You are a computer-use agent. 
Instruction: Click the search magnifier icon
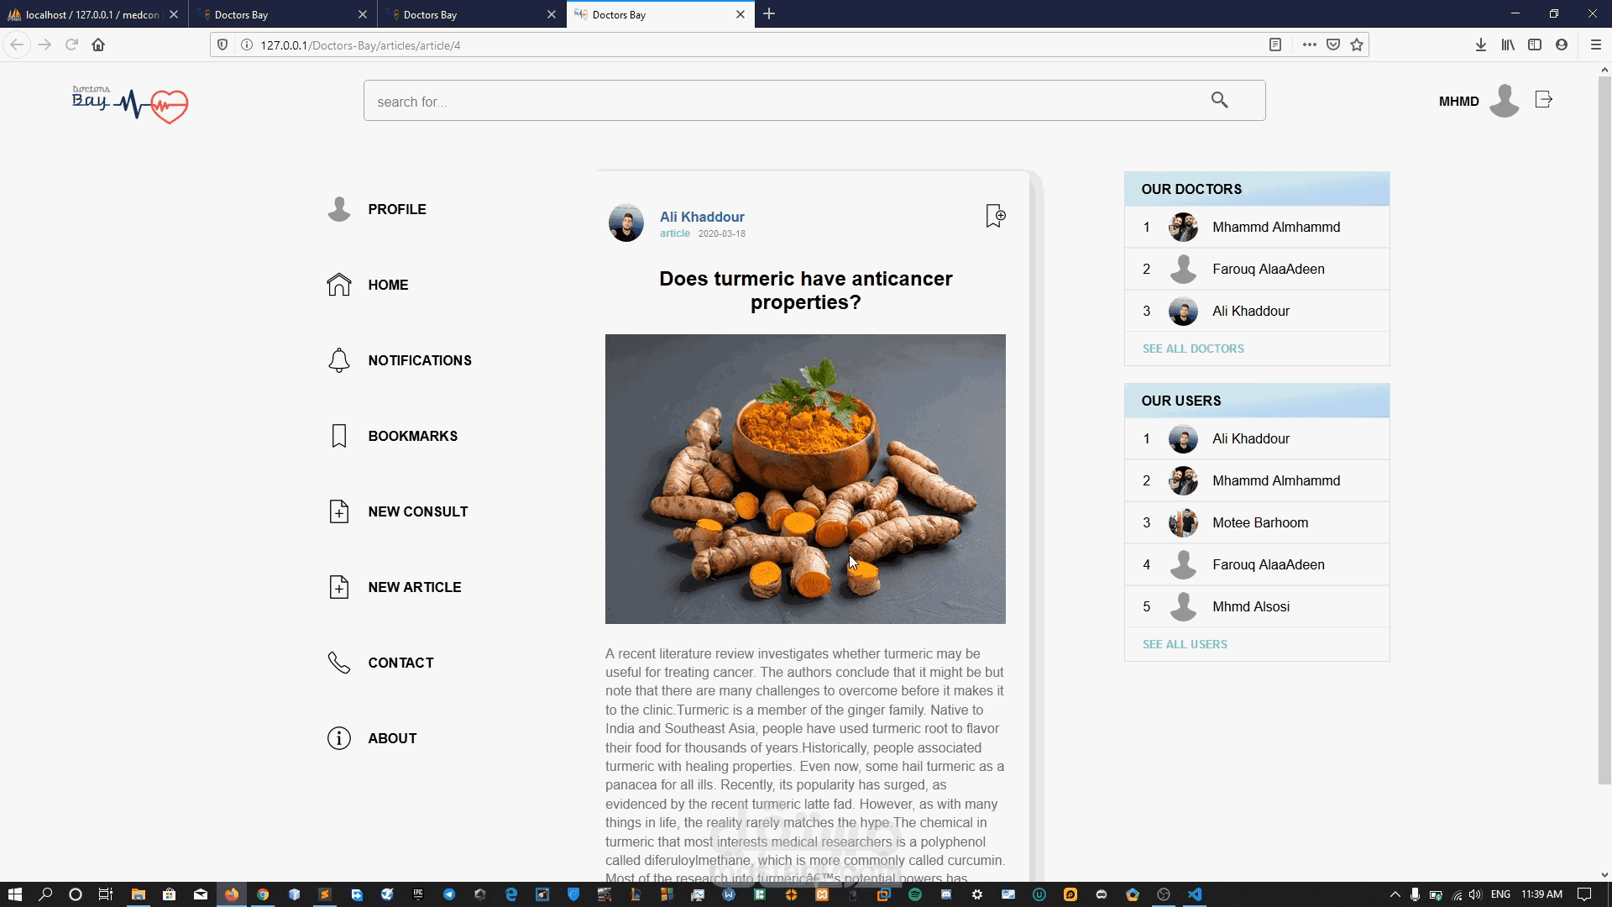click(1219, 101)
